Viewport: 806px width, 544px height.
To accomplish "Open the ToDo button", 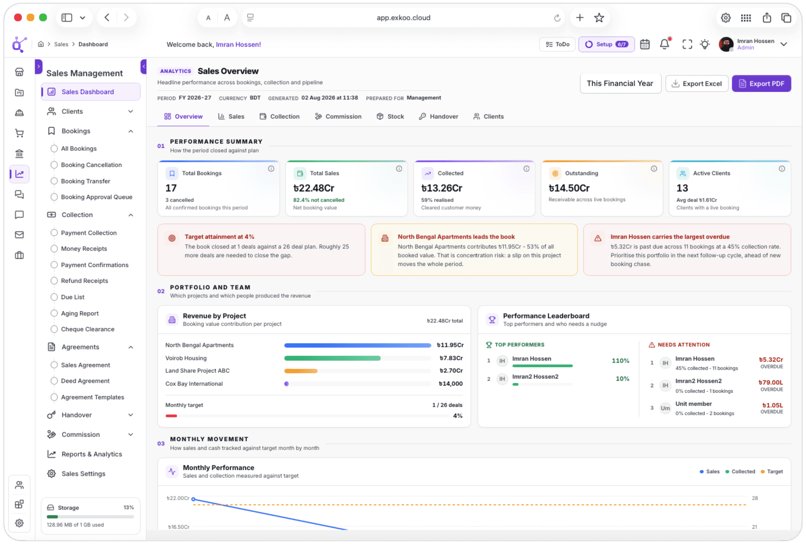I will 557,44.
